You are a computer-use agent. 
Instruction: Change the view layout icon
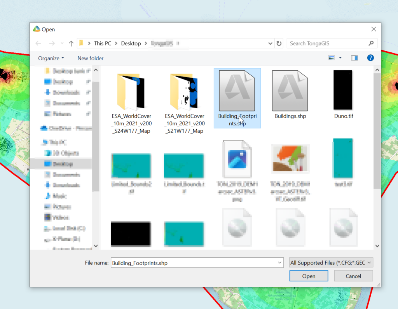[332, 58]
